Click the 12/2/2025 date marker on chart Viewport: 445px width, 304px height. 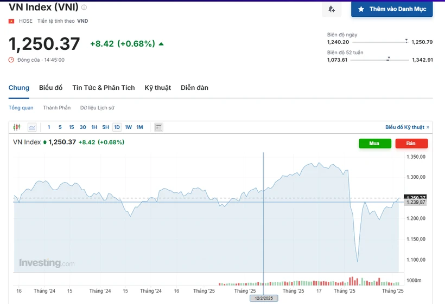coord(264,298)
